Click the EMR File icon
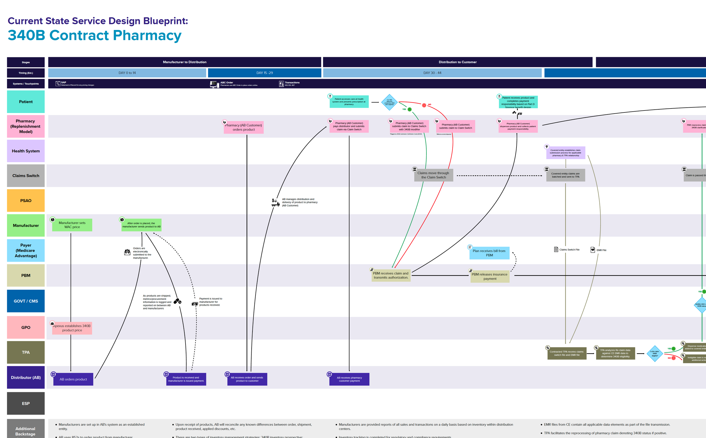This screenshot has height=438, width=706. [x=592, y=250]
